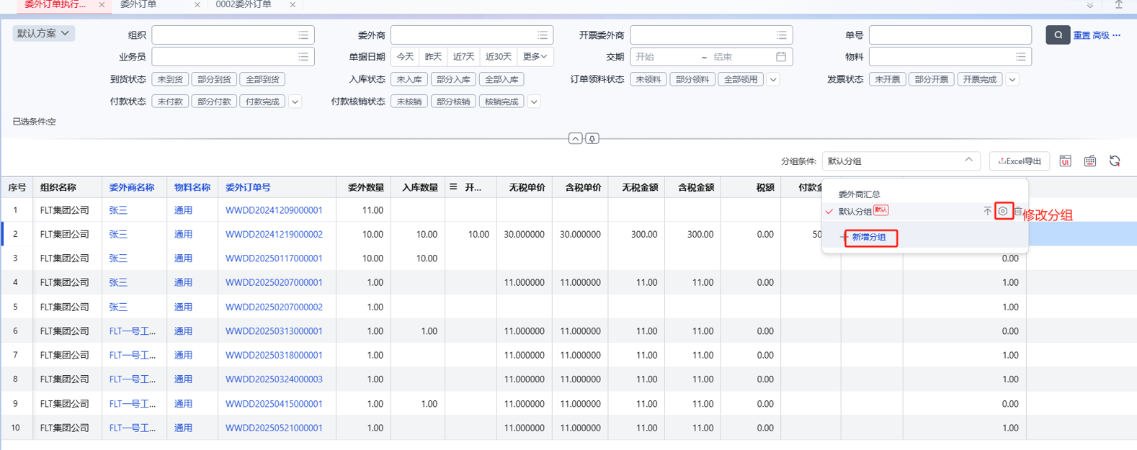The width and height of the screenshot is (1137, 450).
Task: Click the keyboard shortcut icon near Excel导出
Action: pos(1090,161)
